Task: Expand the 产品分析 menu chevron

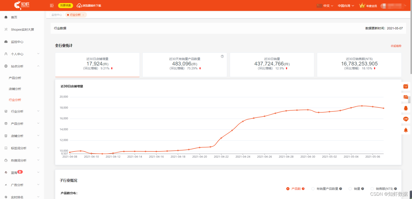Action: click(x=38, y=123)
